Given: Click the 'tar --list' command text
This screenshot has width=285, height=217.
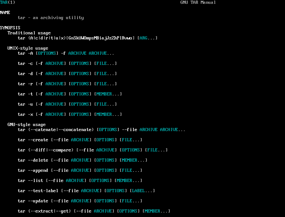Looking at the screenshot, I should coord(31,181).
